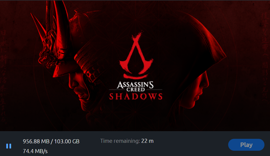Screen dimensions: 270x156
Task: Click the 103.00 GB total size
Action: click(67, 141)
